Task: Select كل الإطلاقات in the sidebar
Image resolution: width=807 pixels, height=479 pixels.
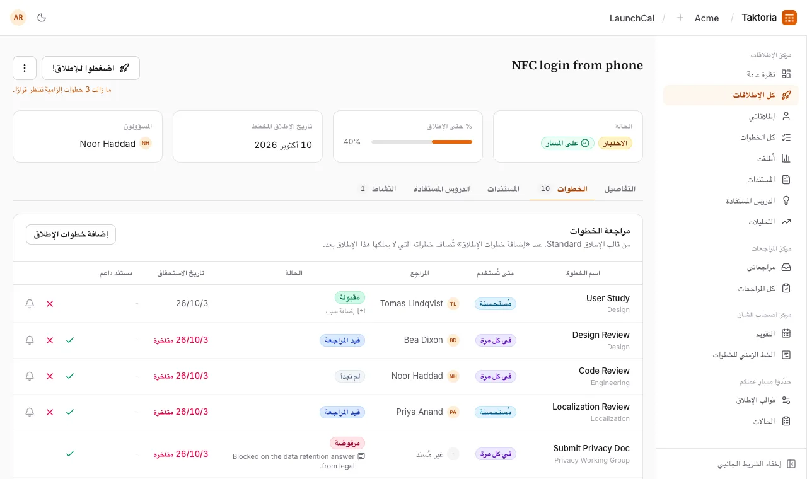Action: [x=731, y=95]
